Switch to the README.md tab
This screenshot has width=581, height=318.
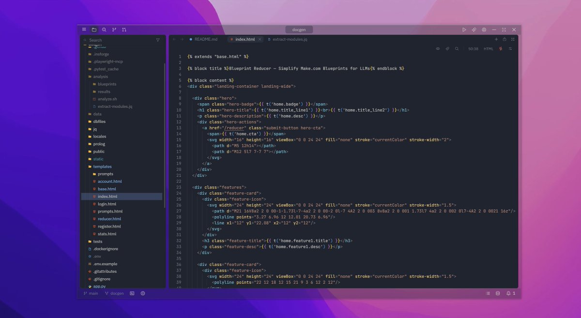click(203, 39)
